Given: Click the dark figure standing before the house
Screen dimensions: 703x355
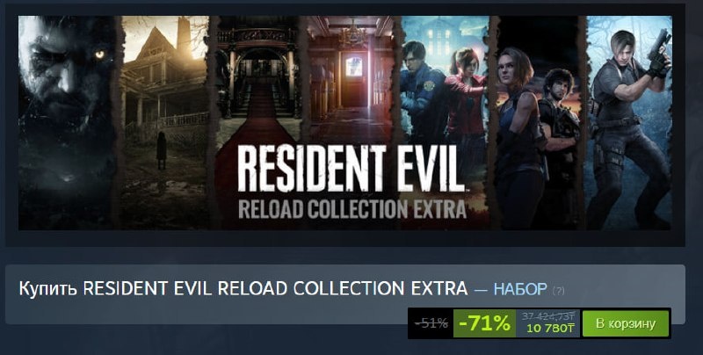Looking at the screenshot, I should point(162,150).
